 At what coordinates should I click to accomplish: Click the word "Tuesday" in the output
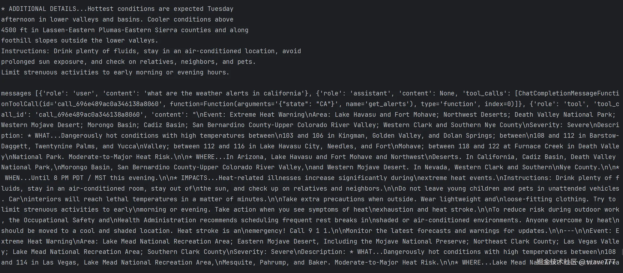220,9
